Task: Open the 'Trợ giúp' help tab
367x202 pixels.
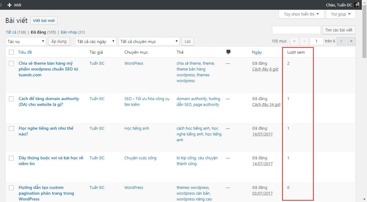Action: click(340, 14)
